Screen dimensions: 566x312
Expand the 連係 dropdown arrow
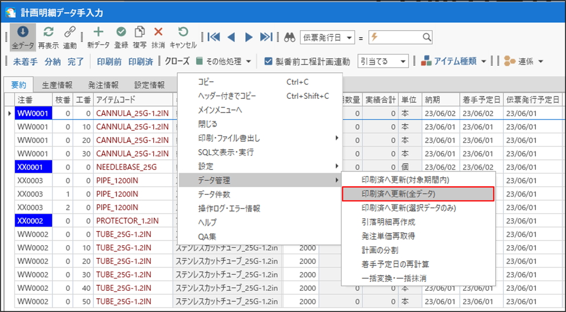(540, 62)
